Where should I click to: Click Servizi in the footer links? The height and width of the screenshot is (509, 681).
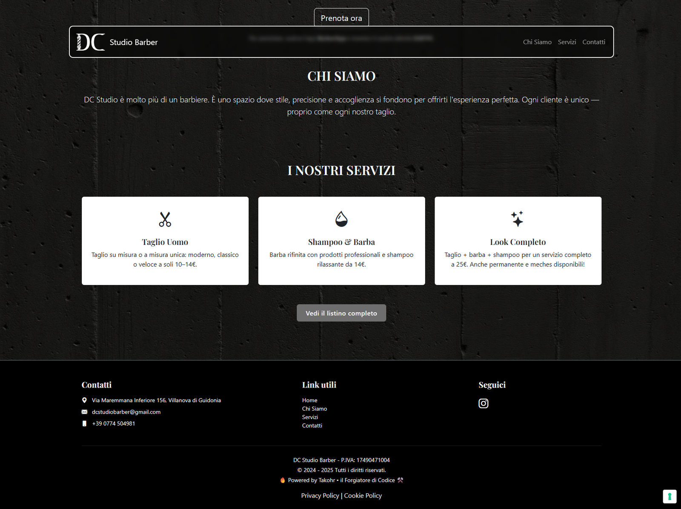tap(309, 417)
